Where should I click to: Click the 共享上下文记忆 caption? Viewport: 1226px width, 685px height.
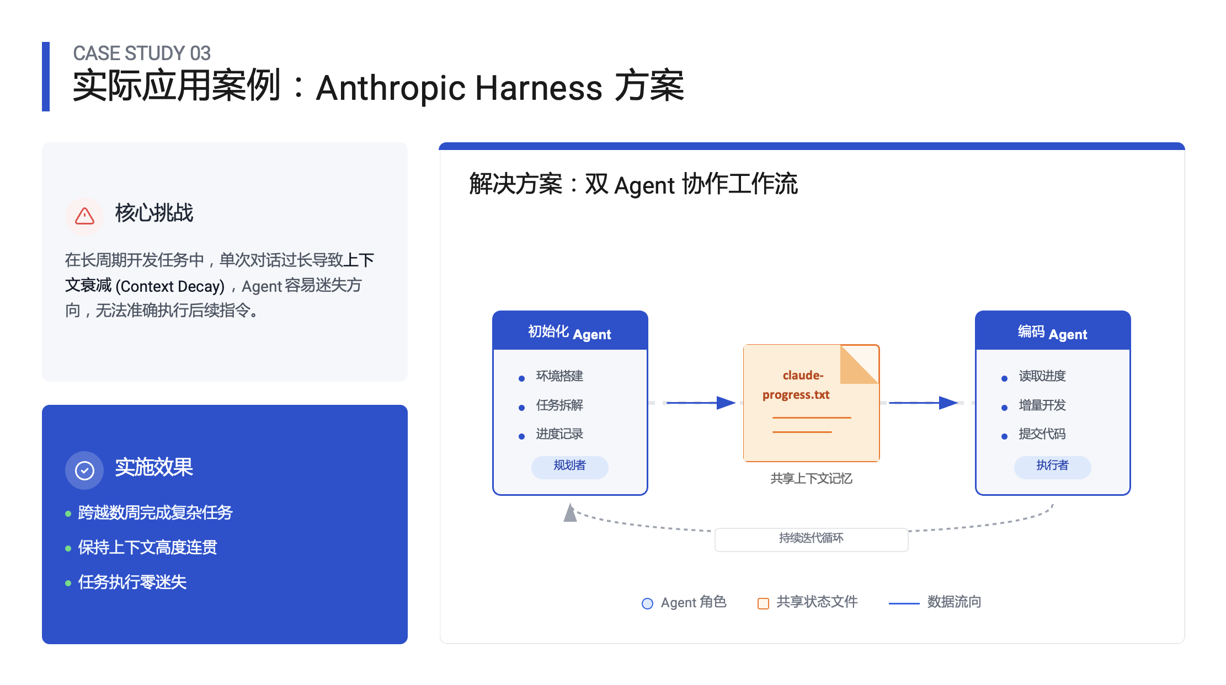[811, 479]
